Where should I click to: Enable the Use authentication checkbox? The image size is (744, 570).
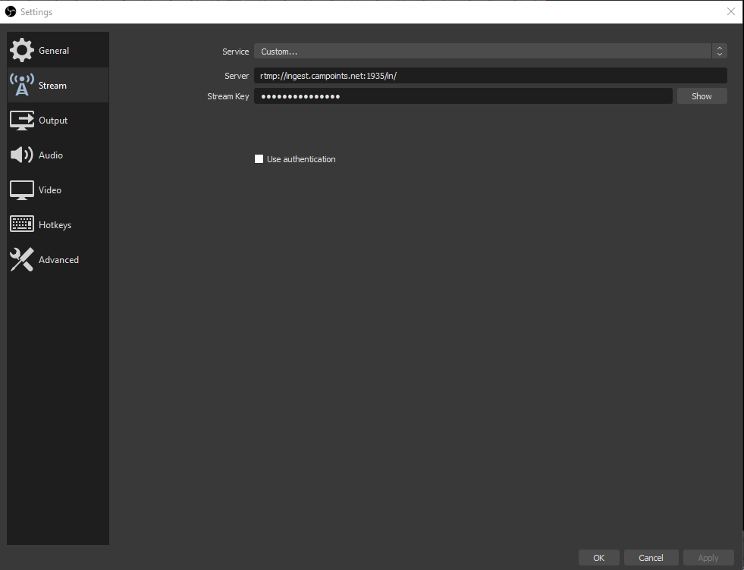point(259,159)
